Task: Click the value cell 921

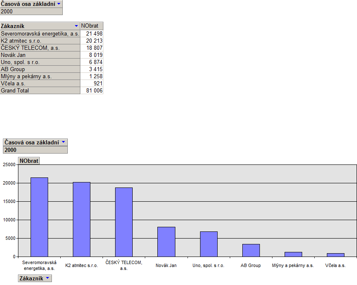Action: 92,83
